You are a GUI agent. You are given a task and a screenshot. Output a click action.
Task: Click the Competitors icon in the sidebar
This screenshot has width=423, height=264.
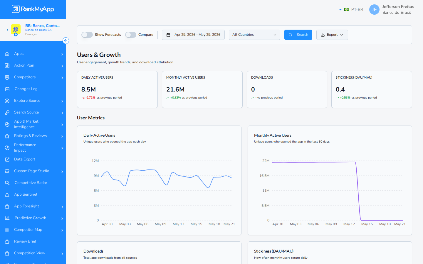(x=7, y=77)
